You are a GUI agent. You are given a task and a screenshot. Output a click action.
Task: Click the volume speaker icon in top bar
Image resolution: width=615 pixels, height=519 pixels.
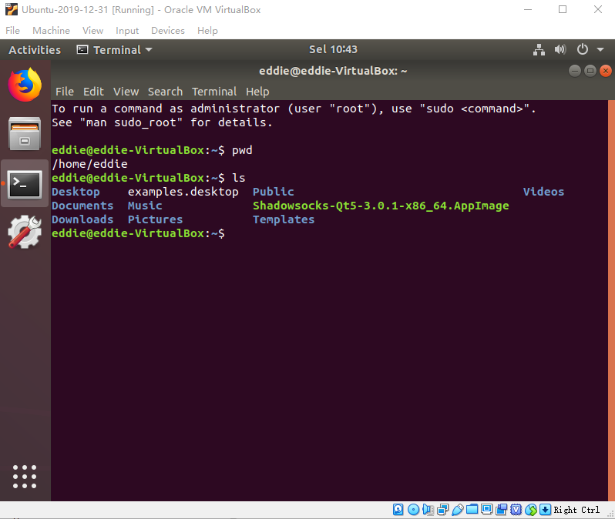point(560,49)
